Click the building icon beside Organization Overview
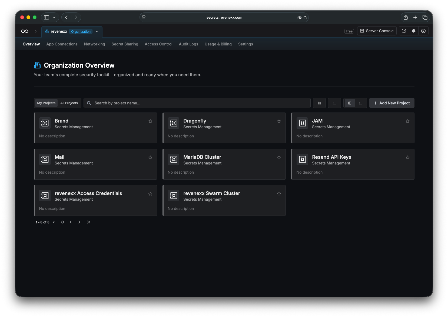Viewport: 448px width, 317px height. (37, 65)
